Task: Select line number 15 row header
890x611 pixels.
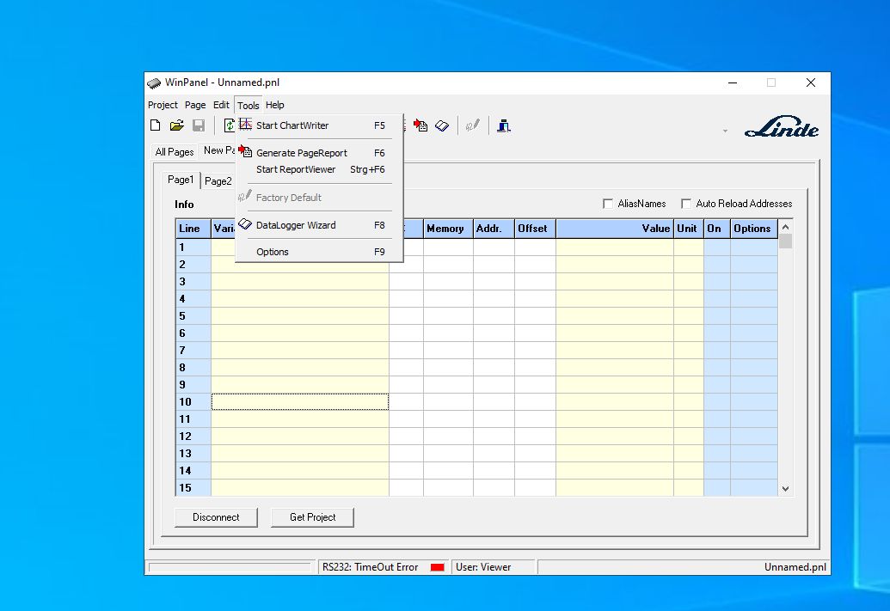Action: [x=193, y=488]
